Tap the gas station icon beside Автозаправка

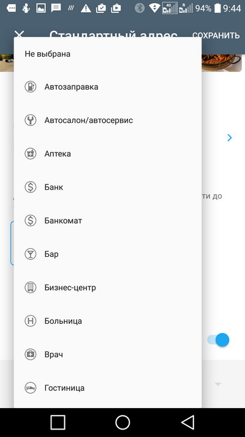[x=30, y=87]
